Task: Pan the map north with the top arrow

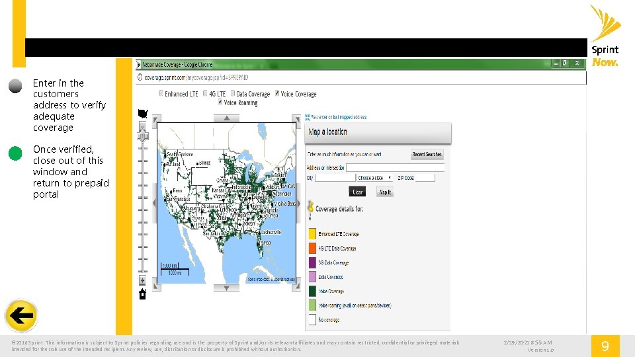Action: pyautogui.click(x=226, y=118)
